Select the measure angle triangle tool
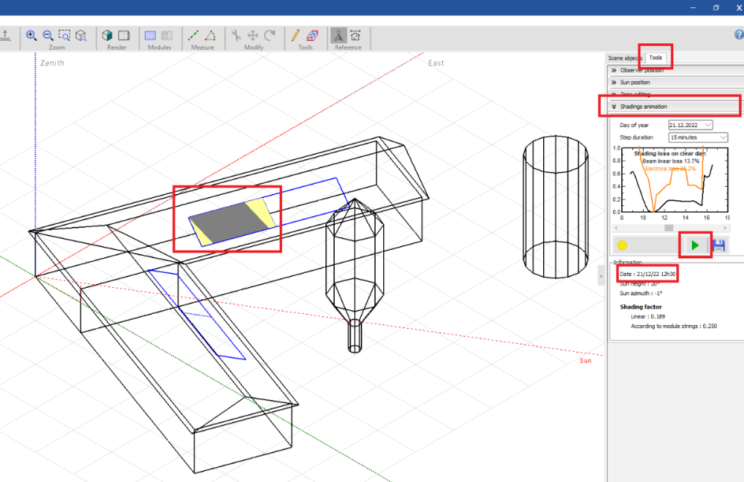This screenshot has width=744, height=482. 211,35
